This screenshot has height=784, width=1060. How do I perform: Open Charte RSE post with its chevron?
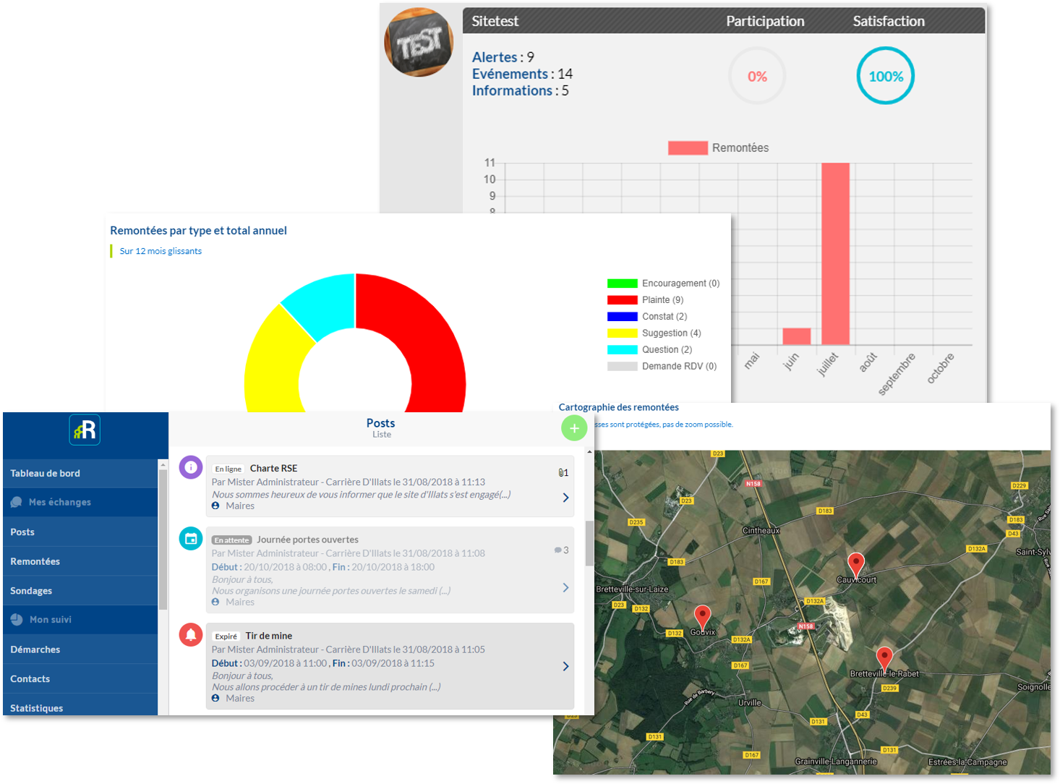coord(565,498)
